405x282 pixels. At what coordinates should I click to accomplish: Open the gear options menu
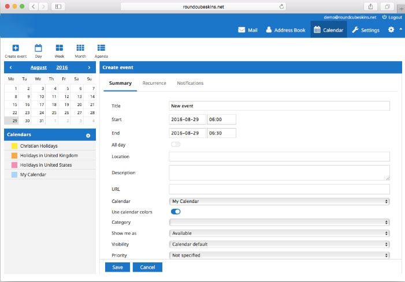pos(391,29)
